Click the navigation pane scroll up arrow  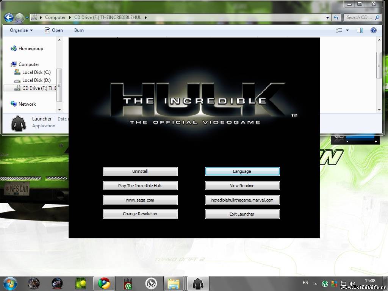pos(59,39)
